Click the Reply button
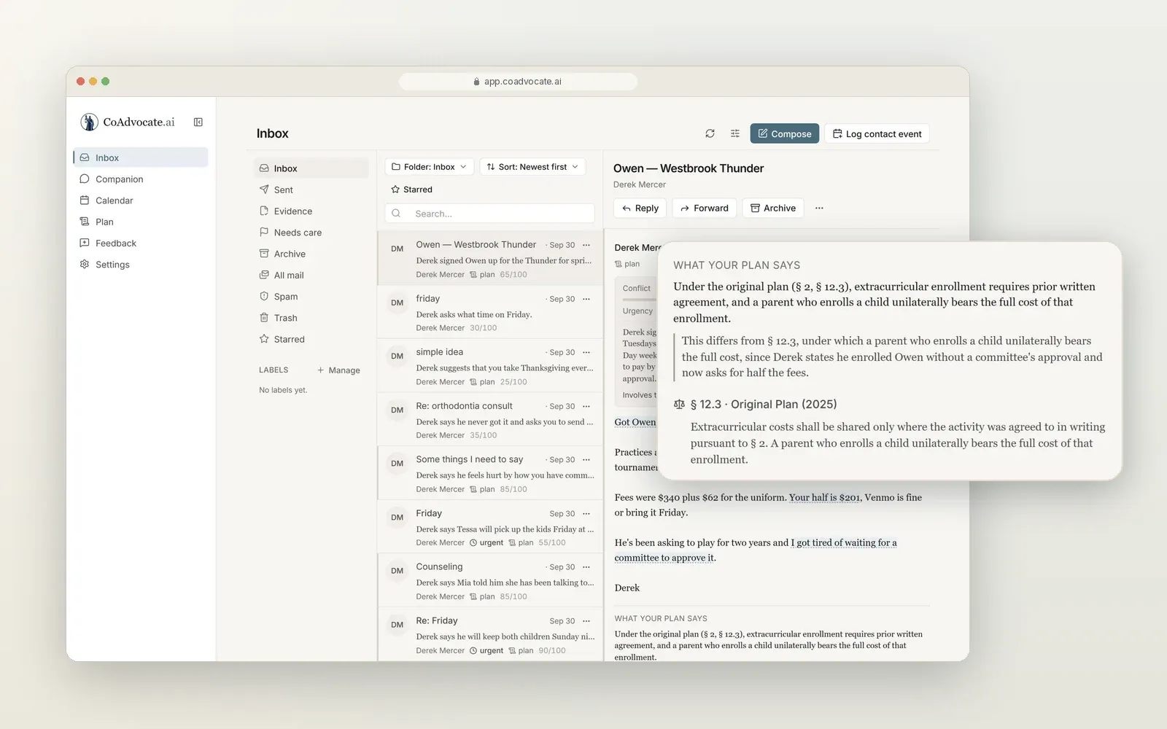 (640, 208)
